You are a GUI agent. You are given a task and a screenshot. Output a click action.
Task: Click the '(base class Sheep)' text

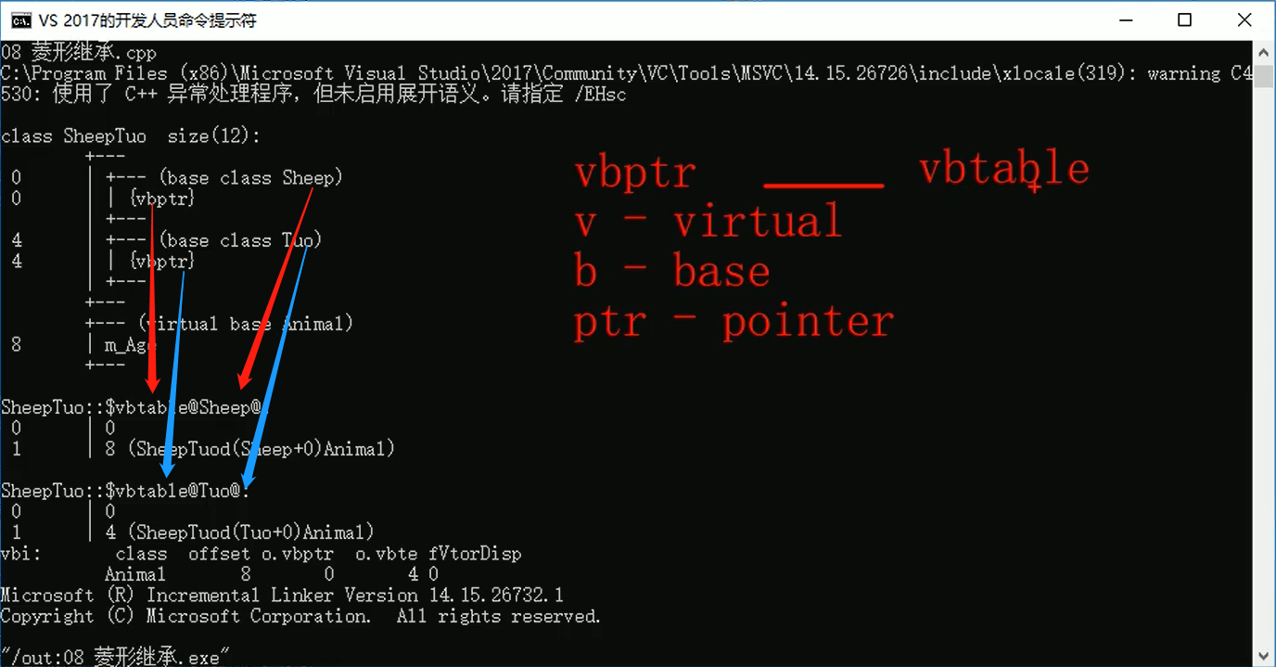[250, 177]
